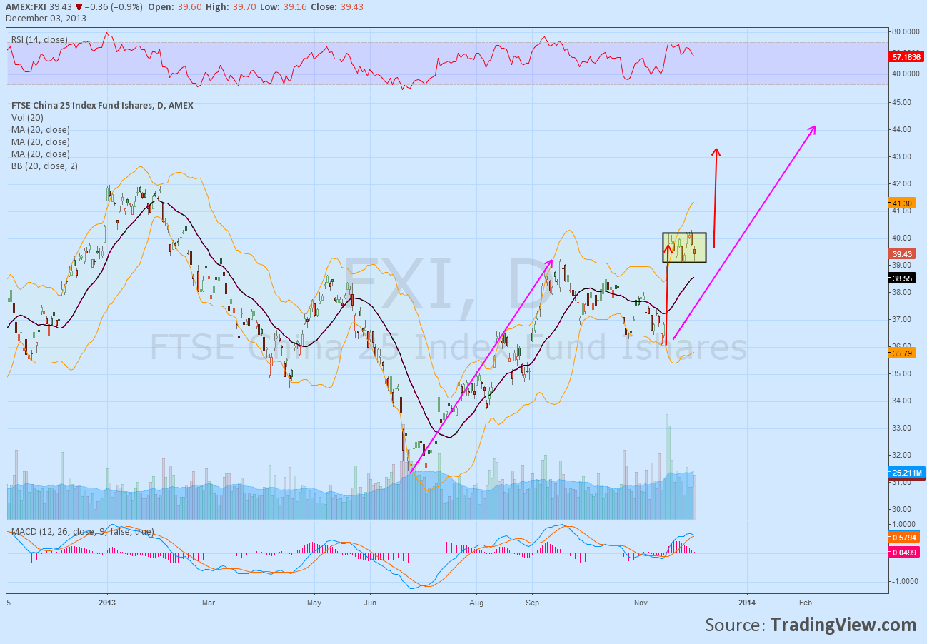Click the 2013 label on time axis
The width and height of the screenshot is (927, 644).
click(108, 602)
